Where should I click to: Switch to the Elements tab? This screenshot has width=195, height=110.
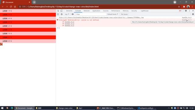(x=69, y=11)
